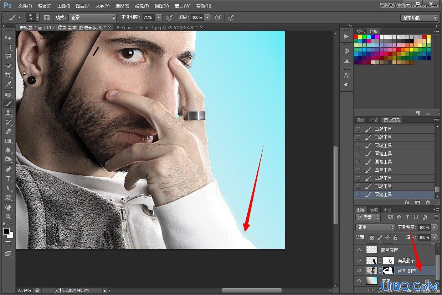The image size is (442, 295).
Task: Hide the bottom 背景 layer
Action: point(359,281)
